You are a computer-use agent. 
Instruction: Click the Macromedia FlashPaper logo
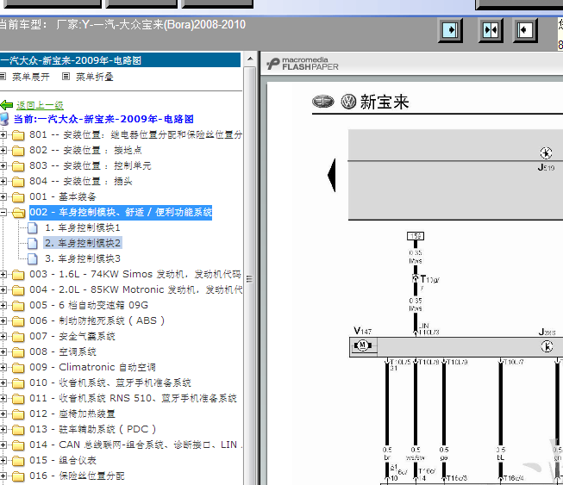coord(303,64)
